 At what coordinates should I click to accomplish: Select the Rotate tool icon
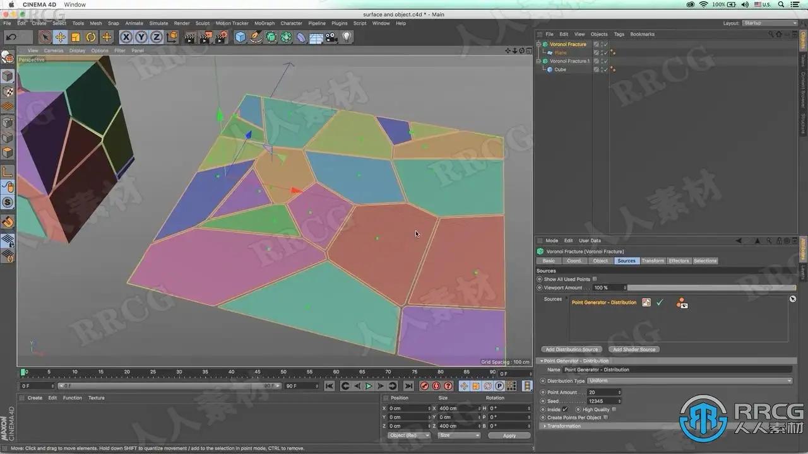(91, 37)
